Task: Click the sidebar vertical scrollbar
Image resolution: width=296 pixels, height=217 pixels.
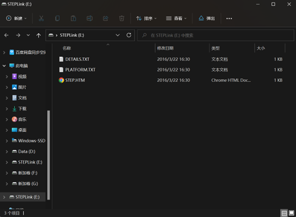Action: click(48, 155)
